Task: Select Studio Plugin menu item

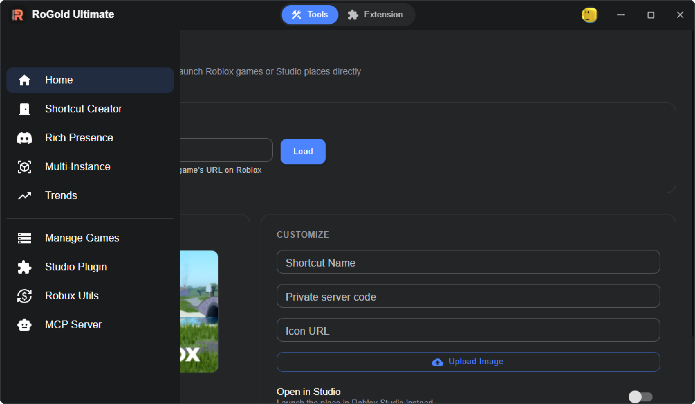Action: click(90, 267)
